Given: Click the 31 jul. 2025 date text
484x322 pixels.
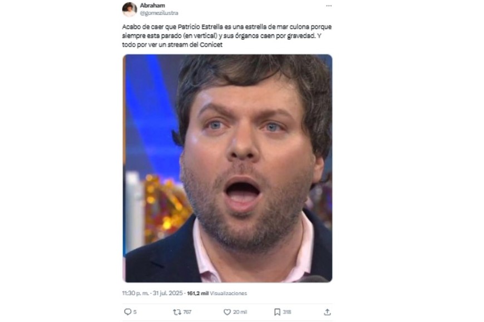Looking at the screenshot, I should point(167,293).
